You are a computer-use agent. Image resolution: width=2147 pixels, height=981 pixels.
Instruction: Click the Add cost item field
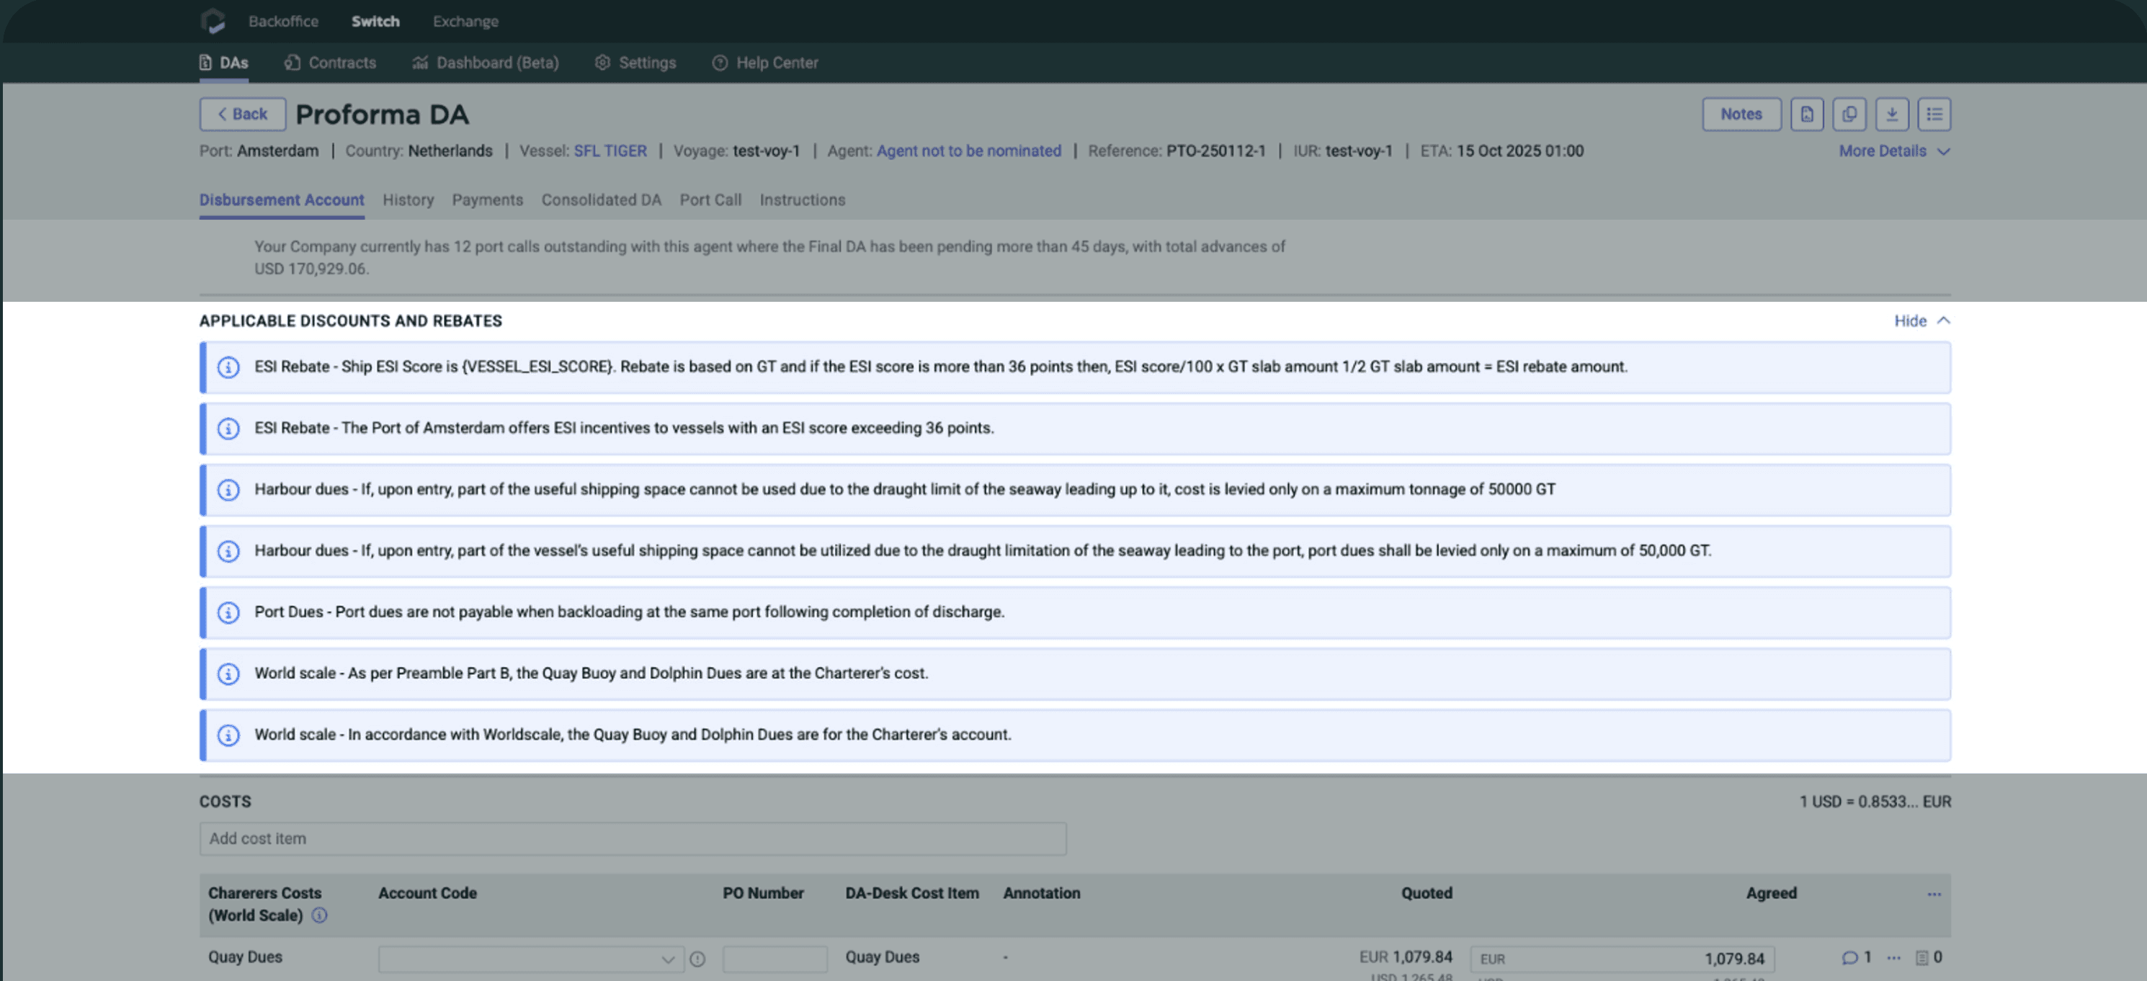tap(632, 838)
